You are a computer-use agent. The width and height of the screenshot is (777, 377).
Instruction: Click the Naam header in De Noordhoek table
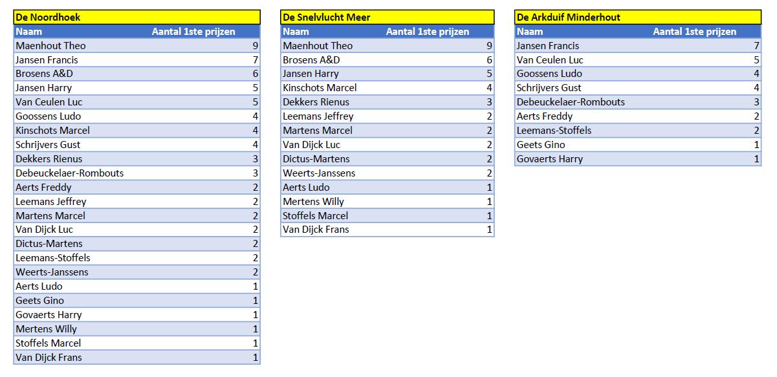pyautogui.click(x=28, y=32)
